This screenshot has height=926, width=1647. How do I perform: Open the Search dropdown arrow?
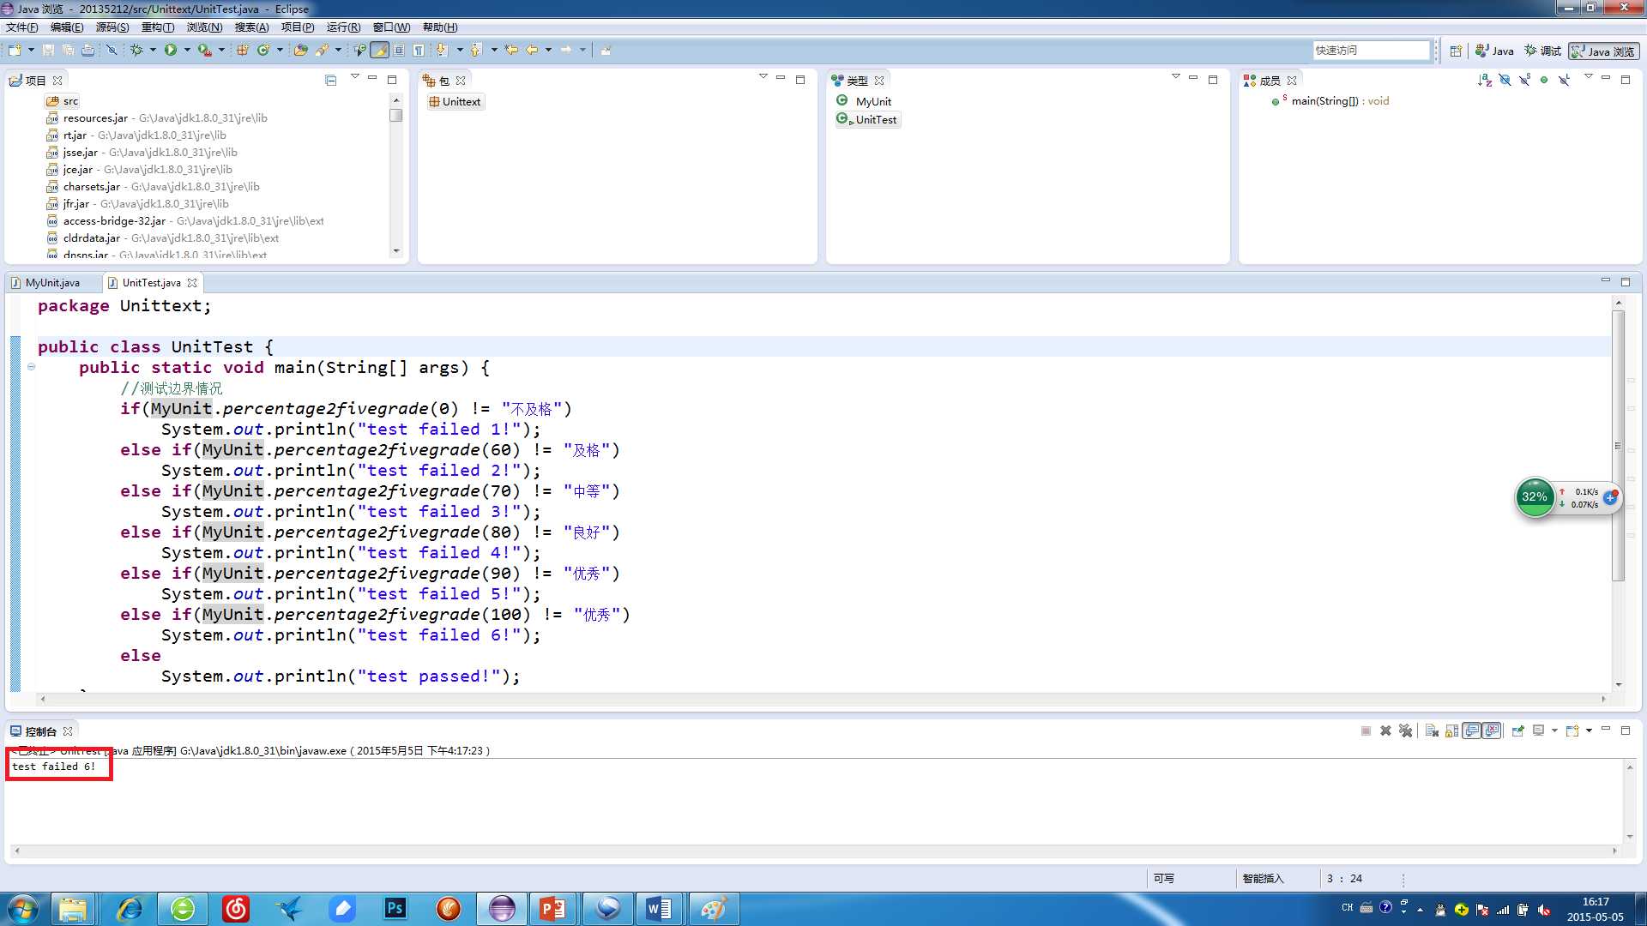pos(338,51)
